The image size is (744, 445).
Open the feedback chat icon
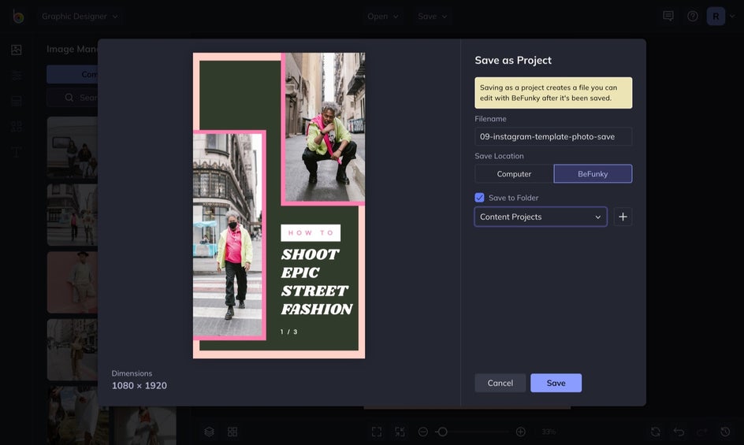pos(668,16)
